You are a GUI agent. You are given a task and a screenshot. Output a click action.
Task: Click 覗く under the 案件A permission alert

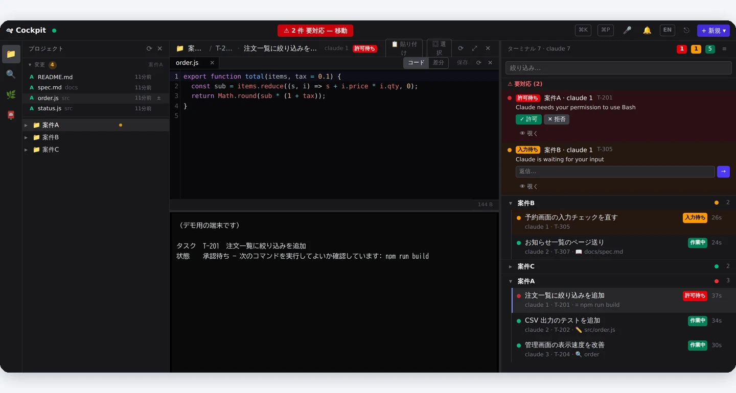tap(528, 133)
